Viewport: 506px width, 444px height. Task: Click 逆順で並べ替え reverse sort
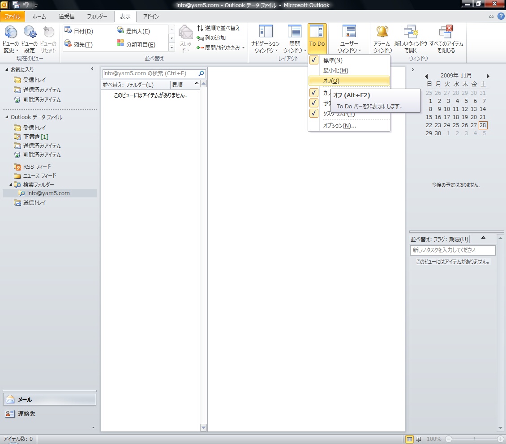[218, 28]
